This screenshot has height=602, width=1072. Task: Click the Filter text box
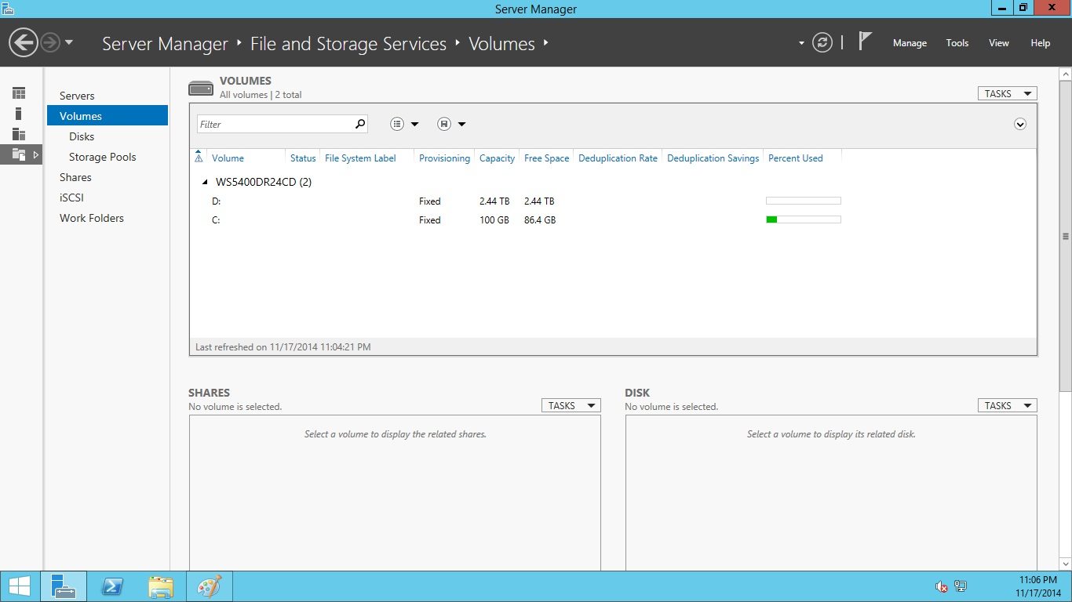275,124
